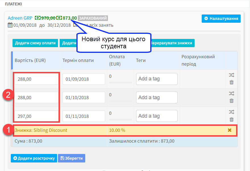This screenshot has width=250, height=171.
Task: Delete the 01/10/2018 installment with trash icon
Action: pos(232,101)
